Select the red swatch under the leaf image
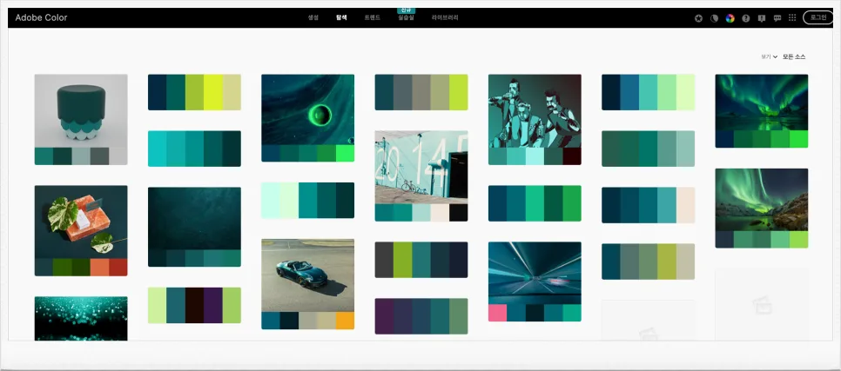Viewport: 841px width, 371px height. [x=118, y=267]
